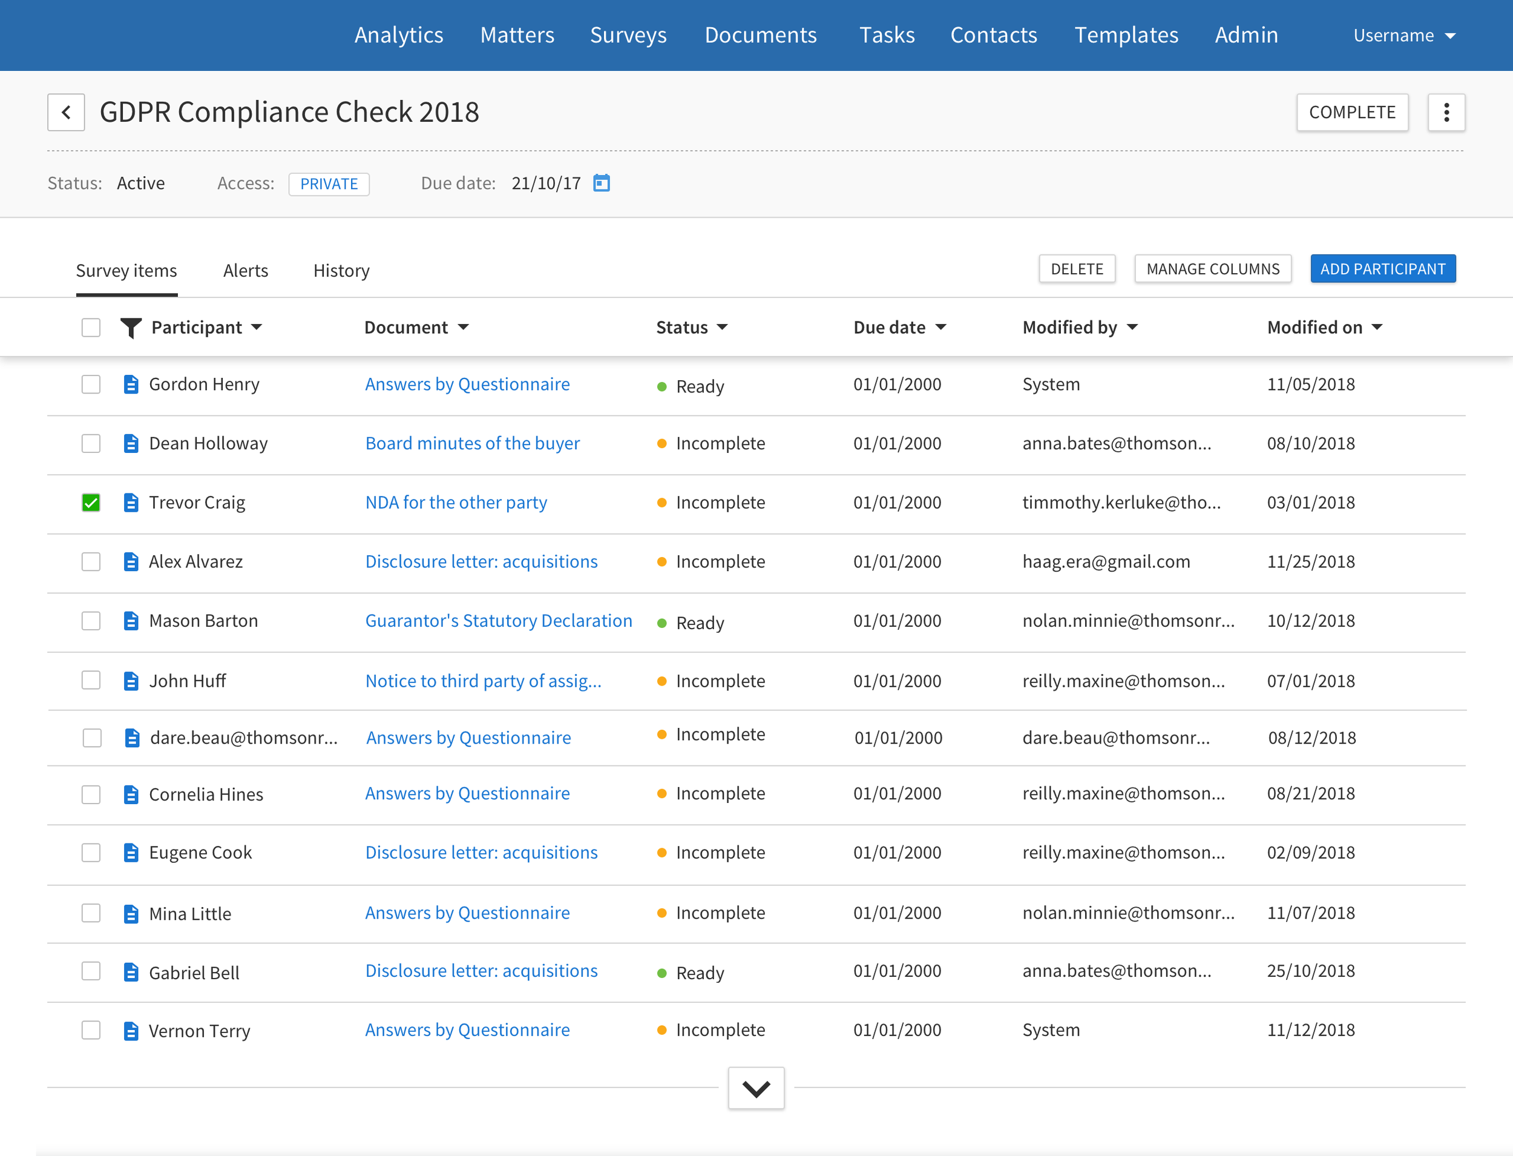
Task: Click the back arrow button beside the title
Action: click(x=66, y=112)
